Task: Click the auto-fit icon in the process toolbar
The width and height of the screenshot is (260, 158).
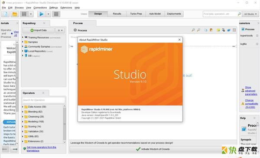Action: [234, 30]
